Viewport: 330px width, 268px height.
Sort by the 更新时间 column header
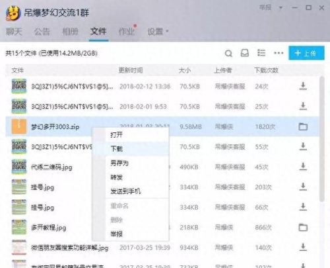pos(131,70)
